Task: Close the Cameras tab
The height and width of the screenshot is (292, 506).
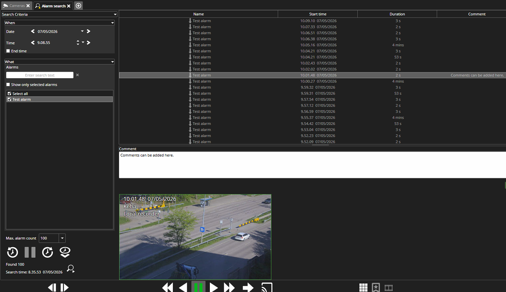Action: point(28,6)
